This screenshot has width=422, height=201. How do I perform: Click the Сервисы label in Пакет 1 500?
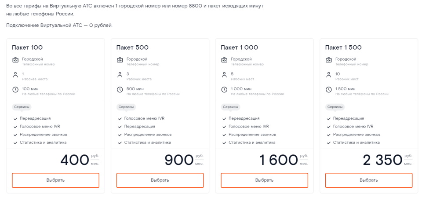[x=335, y=107]
